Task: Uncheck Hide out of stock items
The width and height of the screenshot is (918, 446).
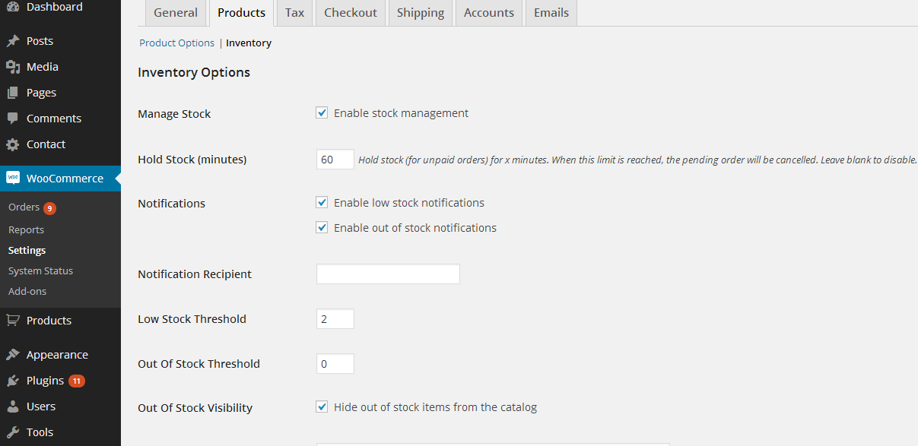Action: tap(322, 407)
